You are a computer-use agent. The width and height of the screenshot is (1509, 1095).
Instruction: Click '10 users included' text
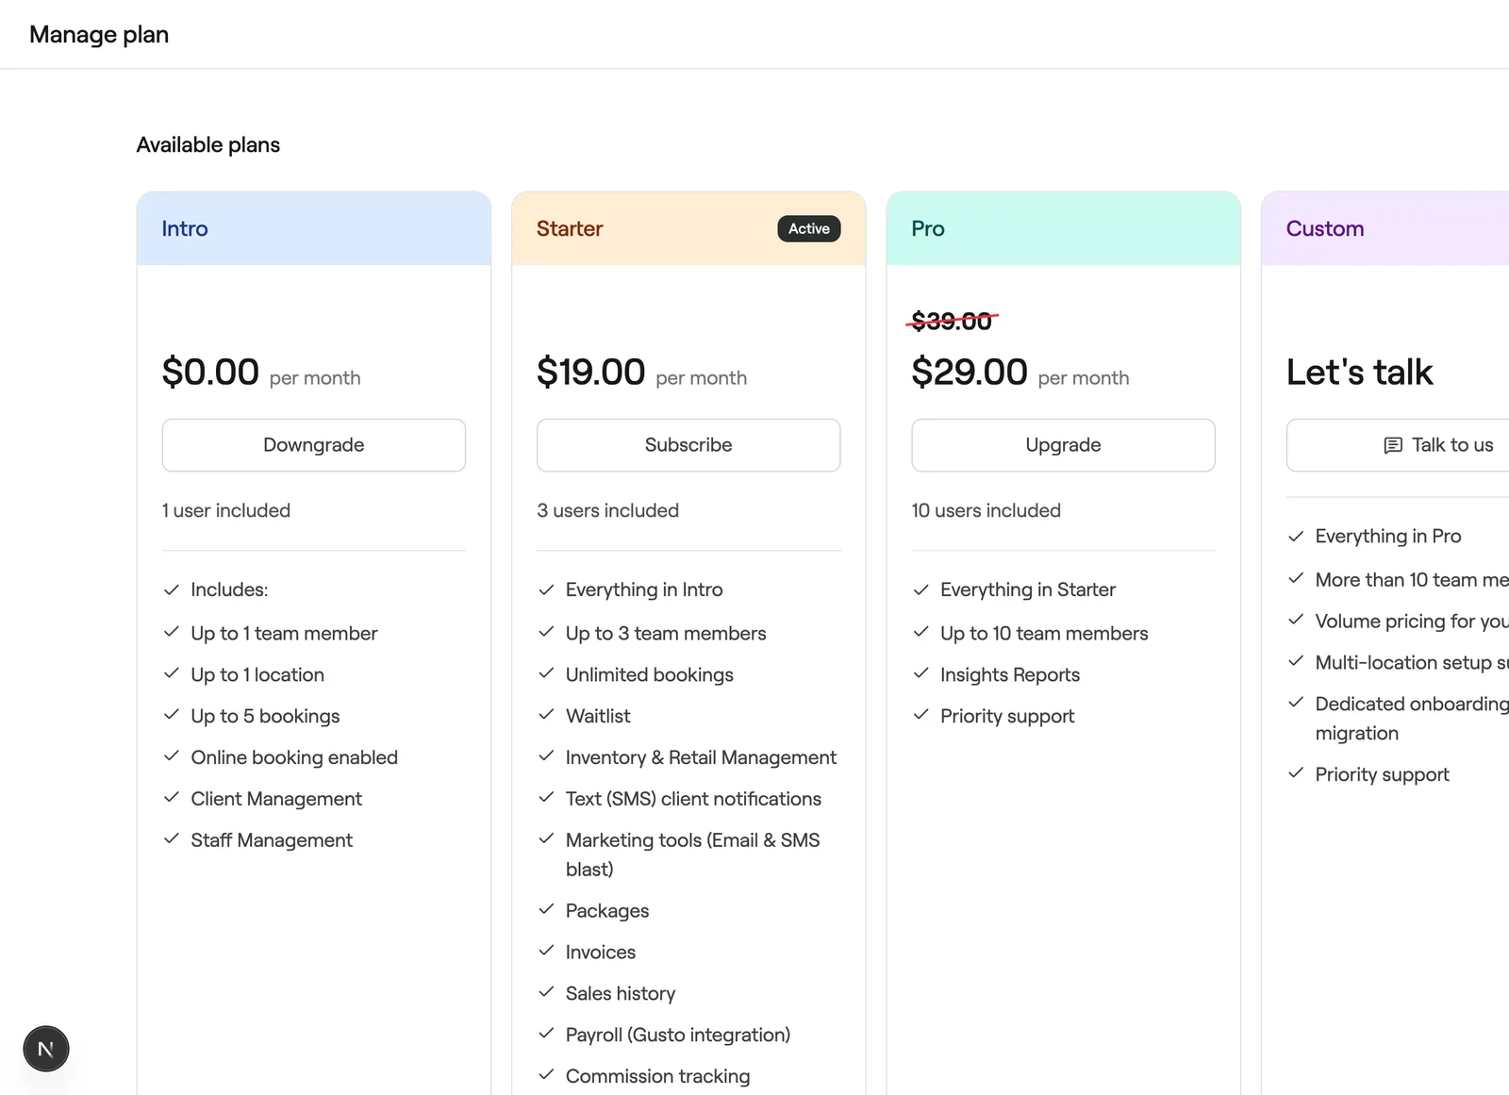point(987,510)
